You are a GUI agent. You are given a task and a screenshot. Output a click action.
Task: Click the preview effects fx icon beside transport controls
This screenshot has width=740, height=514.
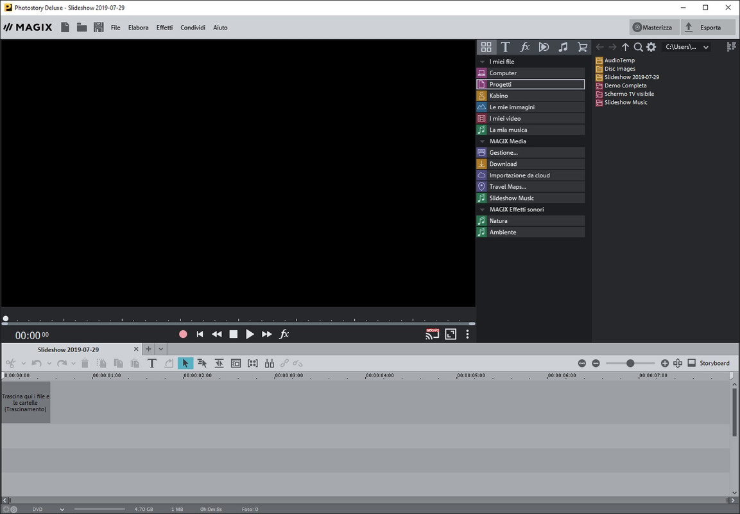pos(284,334)
